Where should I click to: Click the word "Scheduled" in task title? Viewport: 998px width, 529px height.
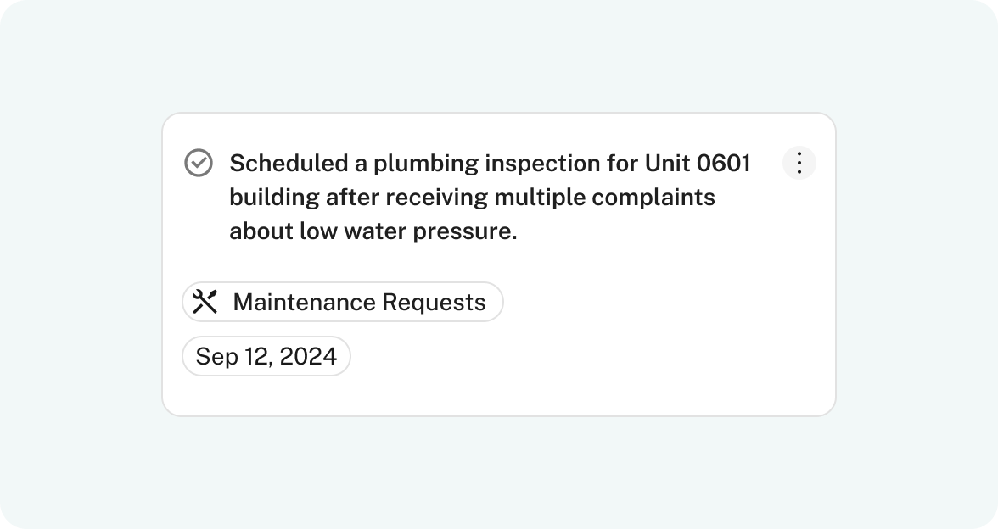(x=289, y=164)
